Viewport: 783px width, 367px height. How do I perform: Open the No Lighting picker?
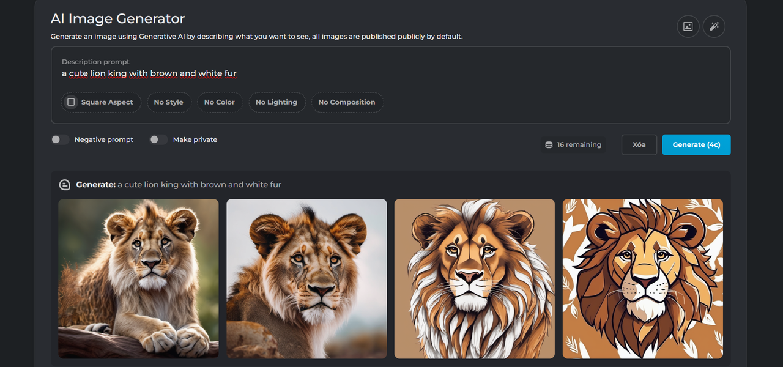pos(276,102)
